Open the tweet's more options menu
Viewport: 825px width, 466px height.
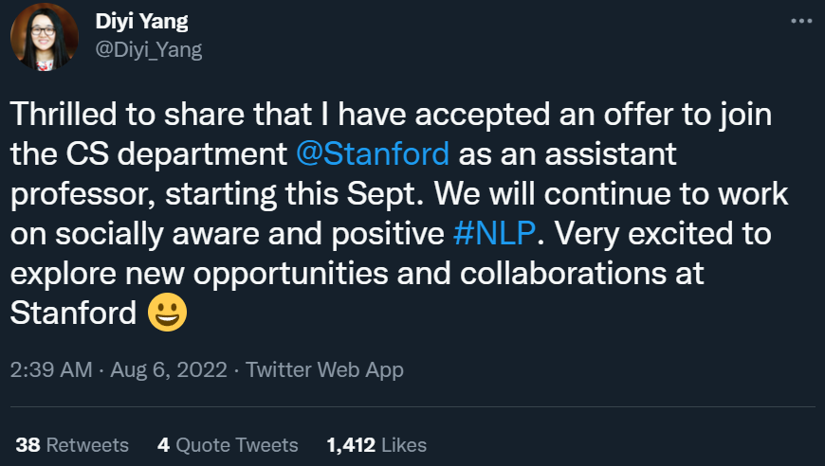[800, 21]
